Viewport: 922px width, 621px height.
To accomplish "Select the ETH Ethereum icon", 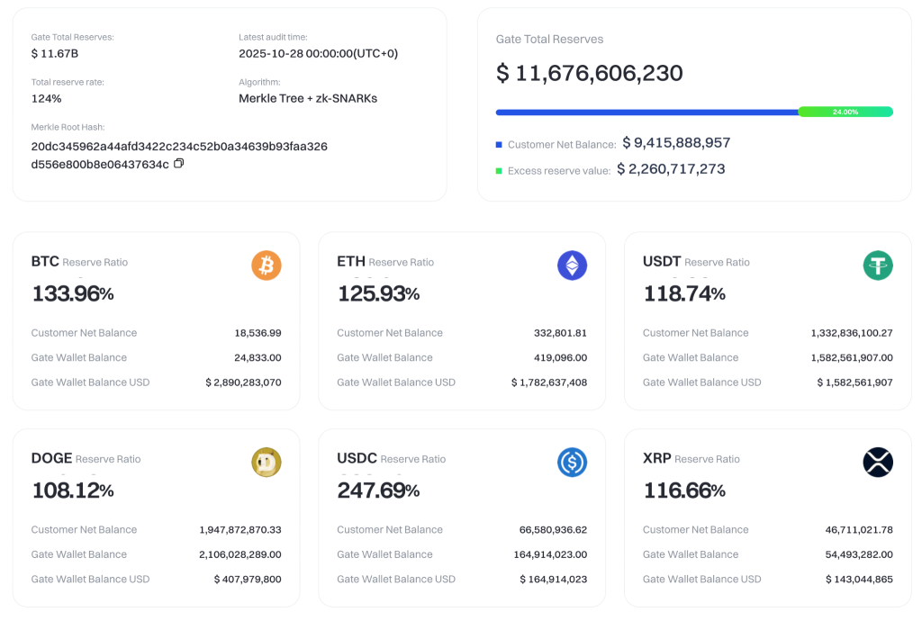I will point(572,265).
